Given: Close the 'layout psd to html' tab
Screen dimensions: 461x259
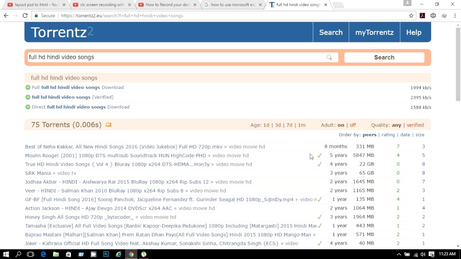Looking at the screenshot, I should [x=64, y=5].
